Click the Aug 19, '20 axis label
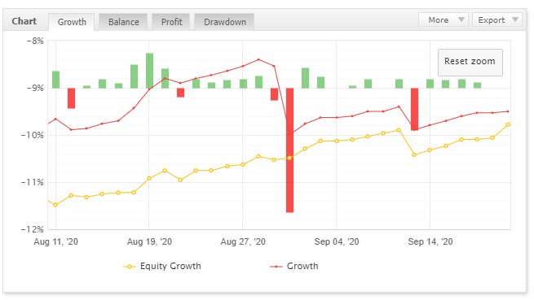The image size is (534, 300). coord(149,241)
